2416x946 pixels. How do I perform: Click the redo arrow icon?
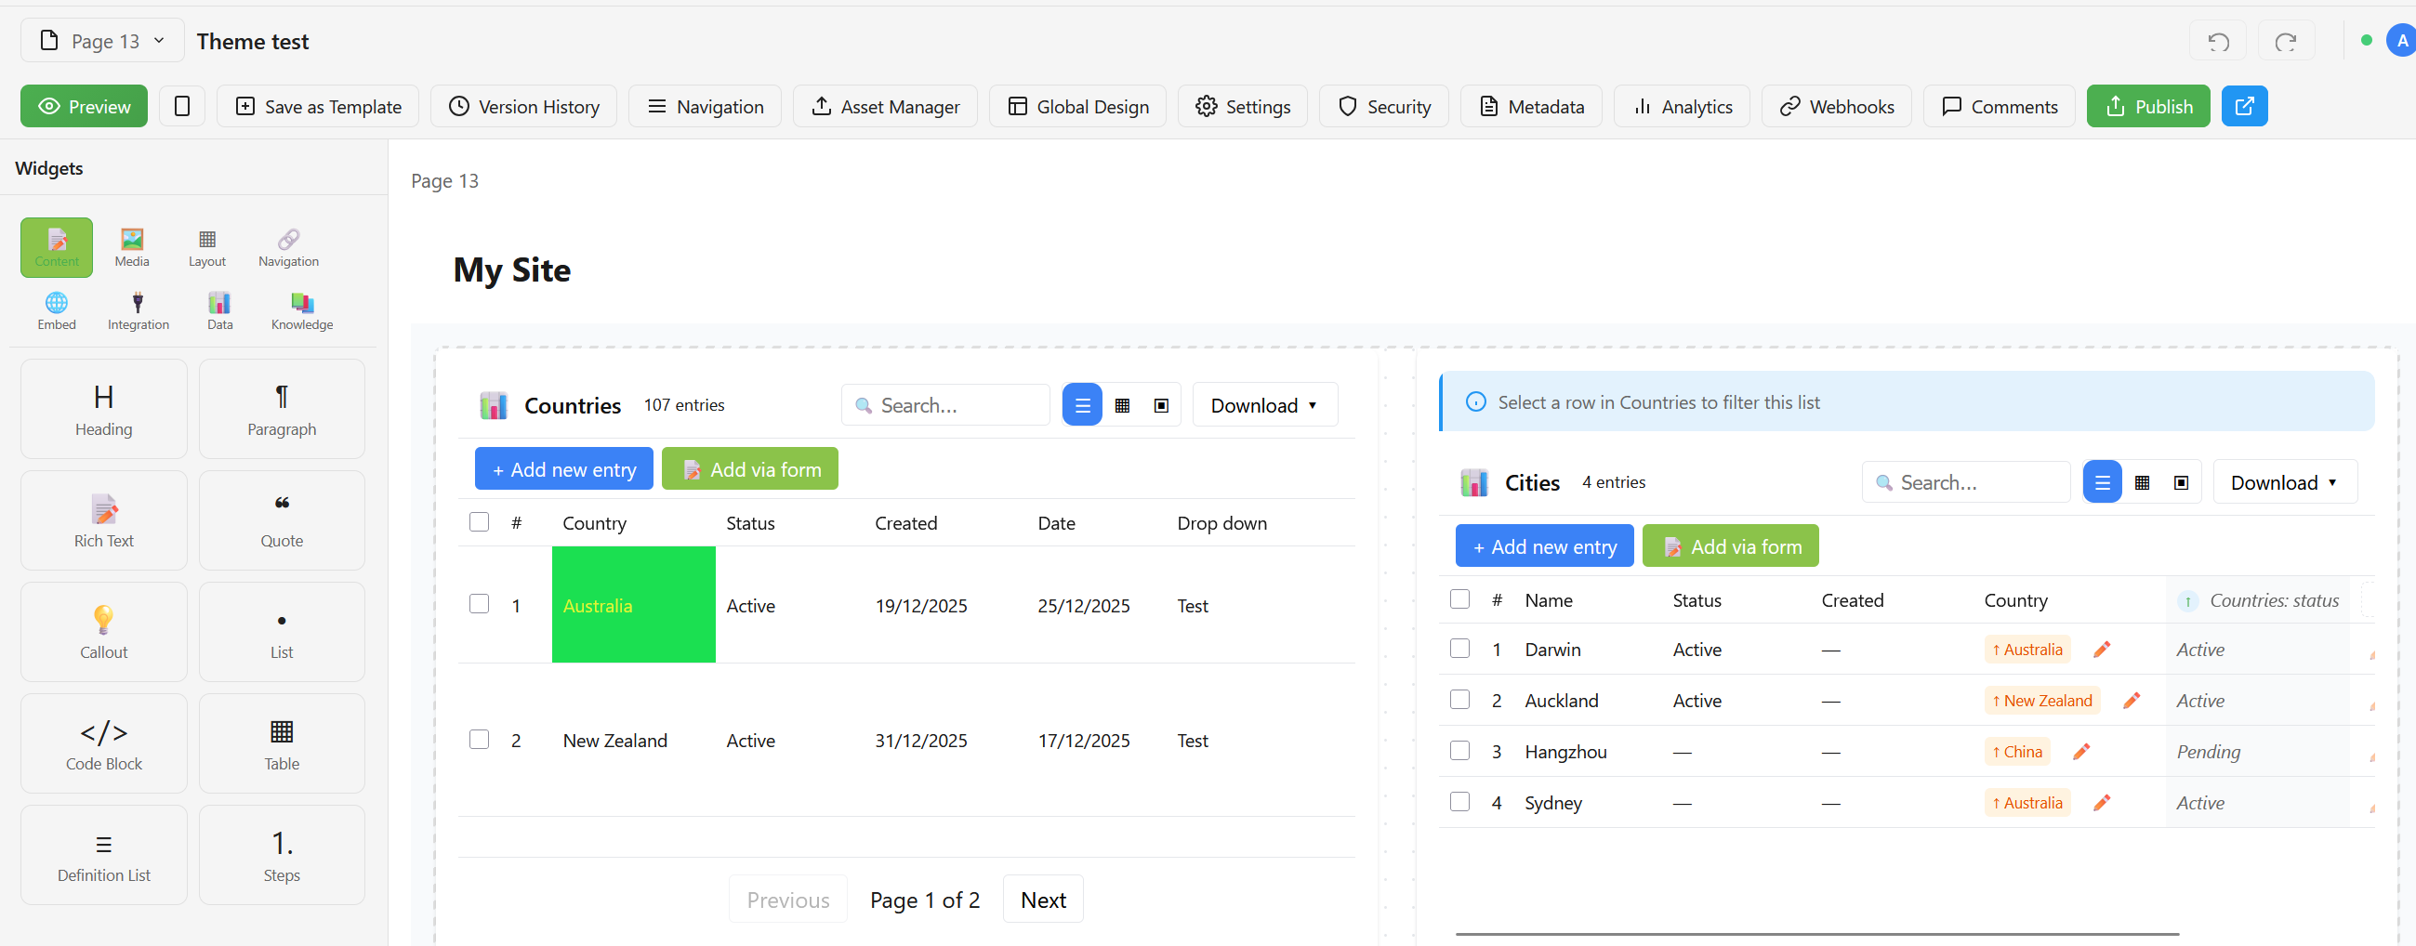pyautogui.click(x=2286, y=41)
